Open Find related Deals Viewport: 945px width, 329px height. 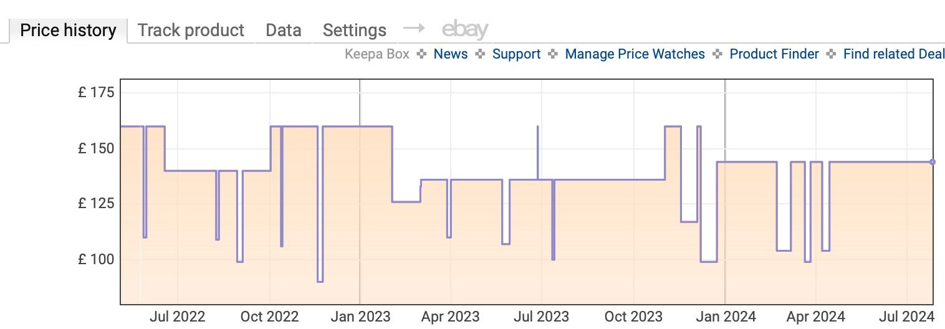click(893, 54)
